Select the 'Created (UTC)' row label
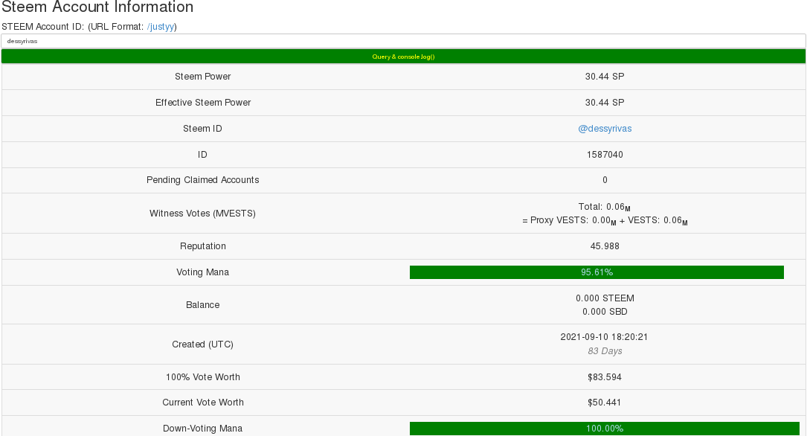The height and width of the screenshot is (436, 807). [x=203, y=344]
